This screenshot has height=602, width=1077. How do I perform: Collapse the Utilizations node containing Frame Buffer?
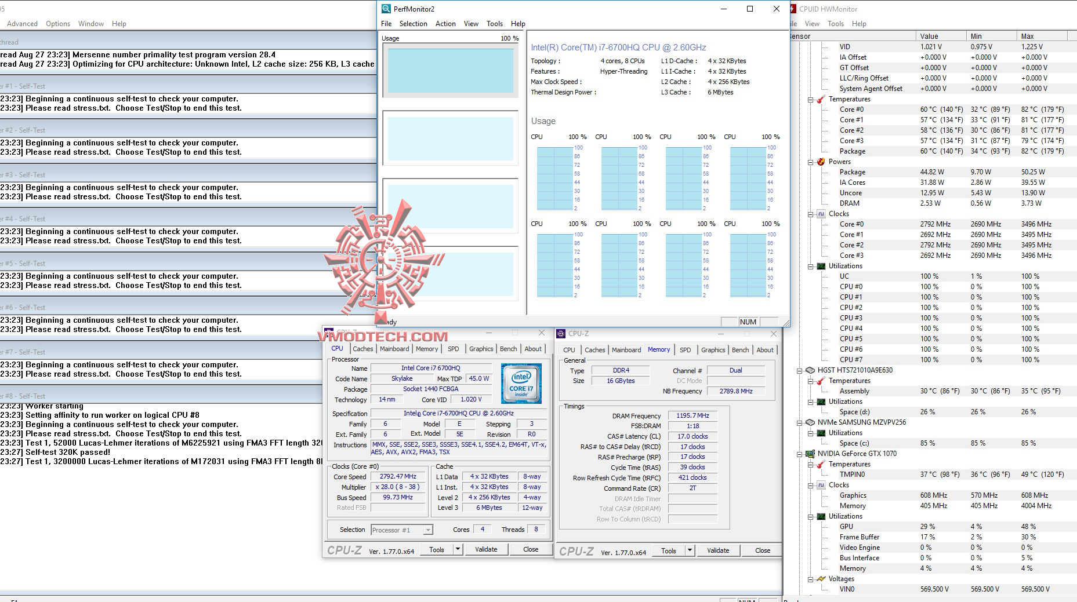(x=811, y=517)
